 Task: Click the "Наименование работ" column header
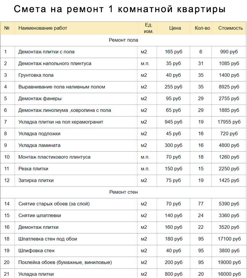43,28
